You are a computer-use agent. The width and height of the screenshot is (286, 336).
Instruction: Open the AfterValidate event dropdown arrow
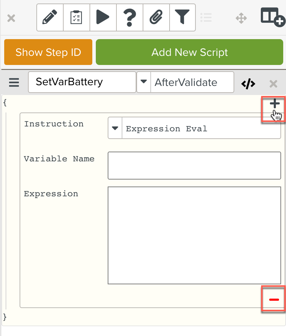pyautogui.click(x=144, y=82)
